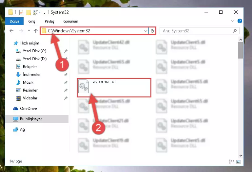Screen dimensions: 252x172
Task: Expand the ribbon with the chevron
Action: pos(233,21)
